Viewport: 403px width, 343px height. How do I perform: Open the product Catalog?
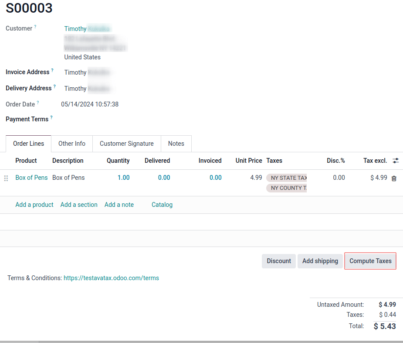[162, 204]
